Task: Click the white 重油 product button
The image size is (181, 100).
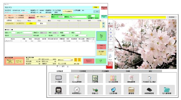Action: pos(42,23)
